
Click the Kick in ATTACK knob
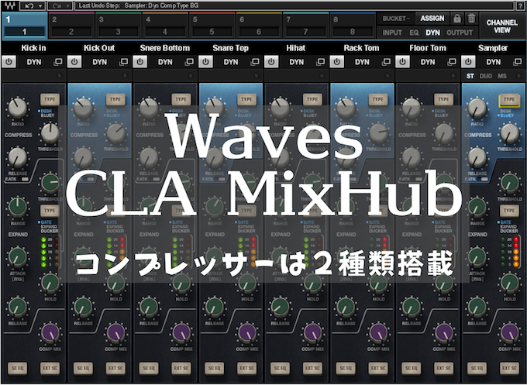18,257
